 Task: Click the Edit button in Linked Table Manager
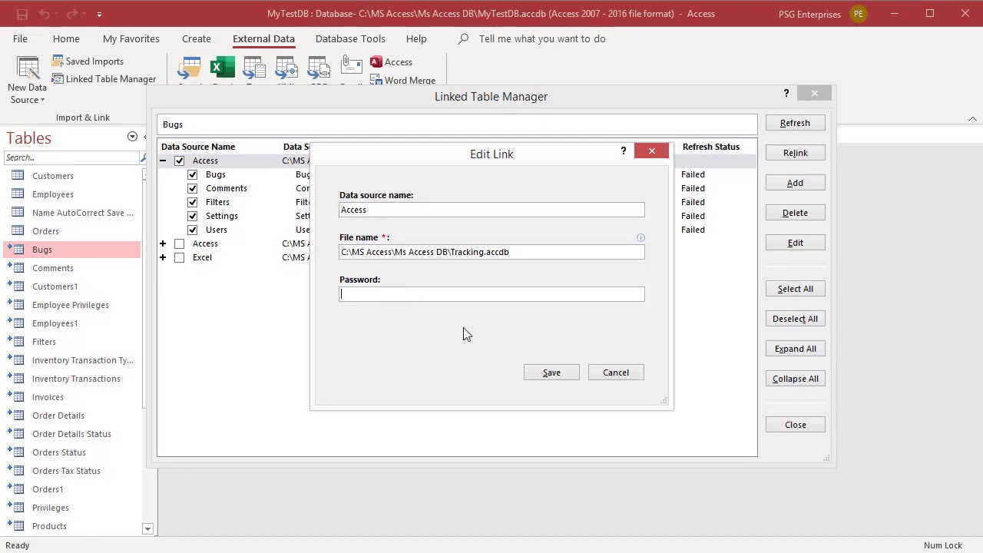795,243
